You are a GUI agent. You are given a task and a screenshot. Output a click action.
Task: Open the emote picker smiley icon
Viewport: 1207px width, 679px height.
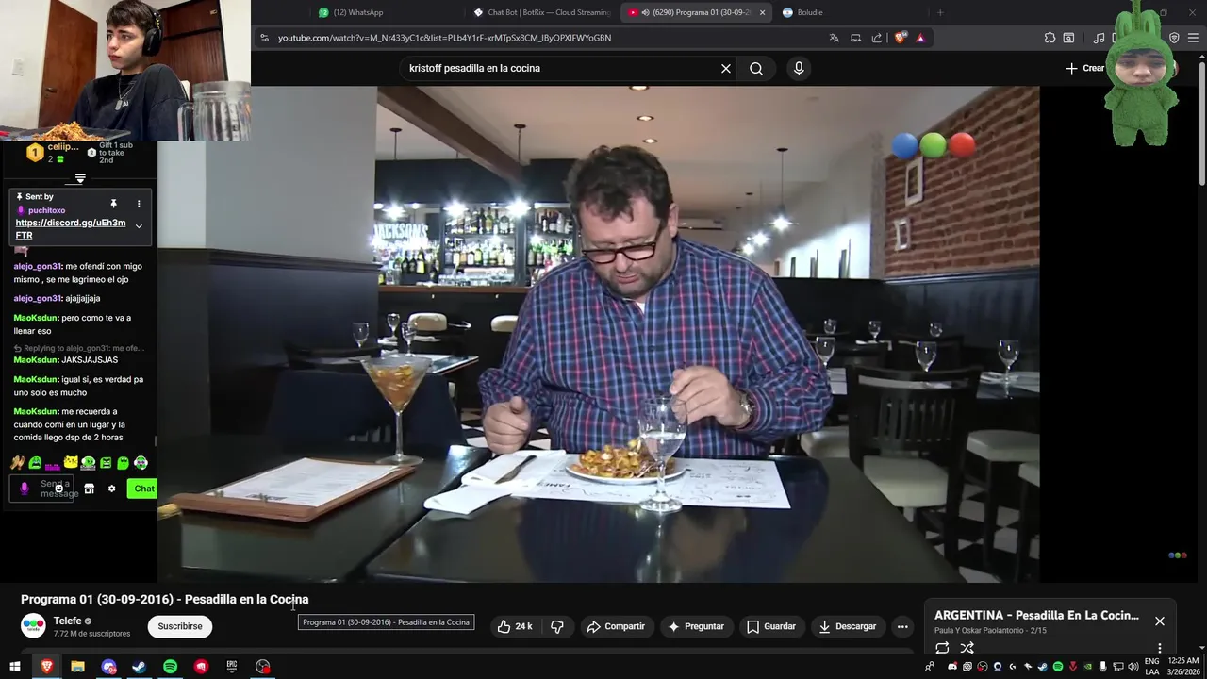click(x=58, y=489)
